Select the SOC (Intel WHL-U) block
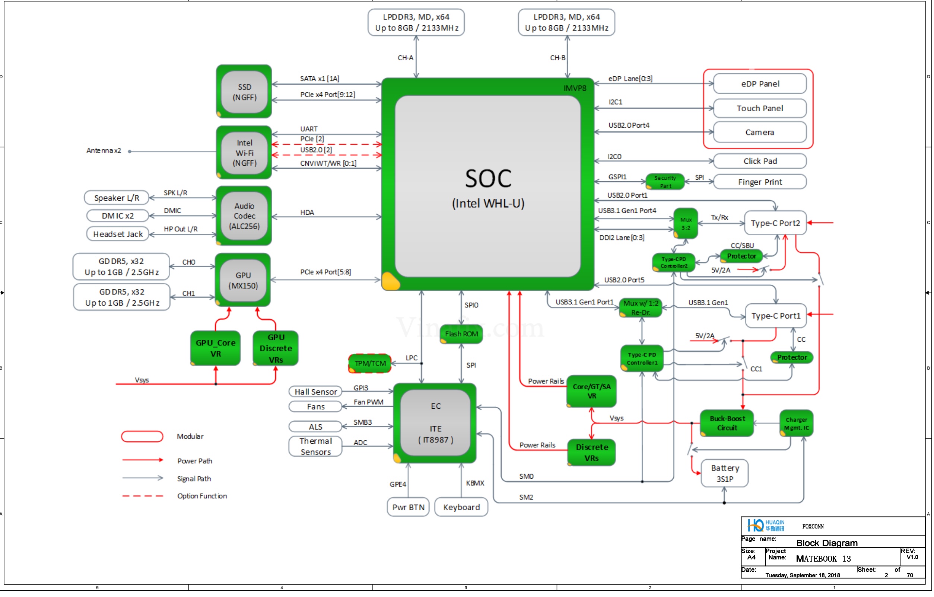The height and width of the screenshot is (597, 934). pyautogui.click(x=488, y=184)
